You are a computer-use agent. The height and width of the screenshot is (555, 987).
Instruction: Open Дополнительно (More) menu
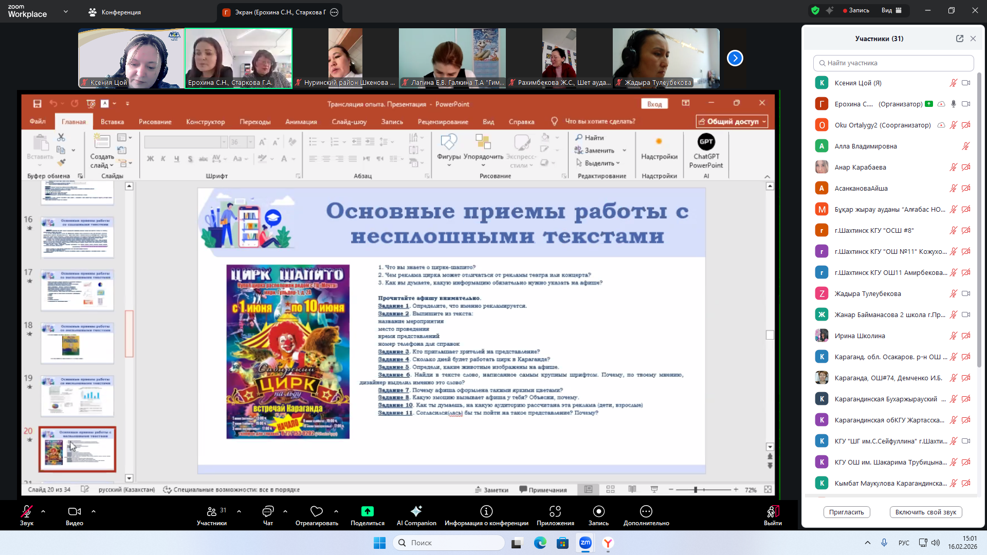coord(646,511)
